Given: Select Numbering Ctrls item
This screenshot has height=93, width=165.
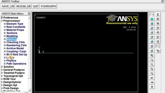Looking at the screenshot, I should pos(16,45).
